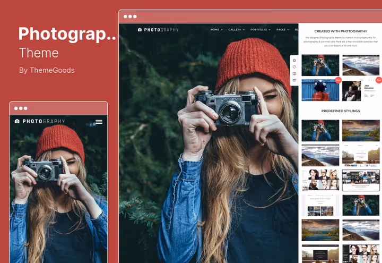Viewport: 382px width, 263px height.
Task: Select the John portrait demo thumbnail
Action: (362, 90)
